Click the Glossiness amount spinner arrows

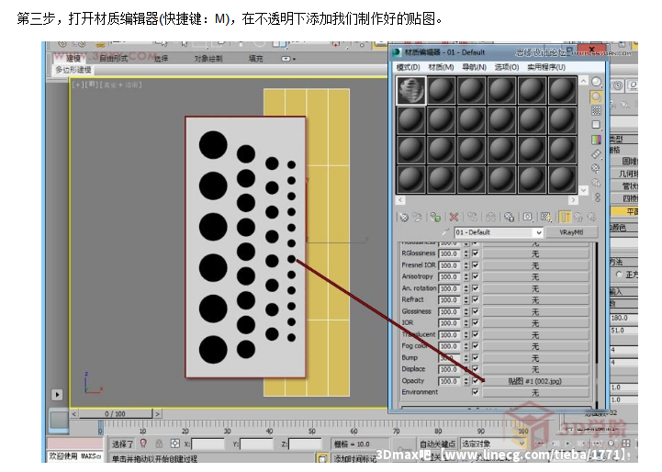point(466,311)
